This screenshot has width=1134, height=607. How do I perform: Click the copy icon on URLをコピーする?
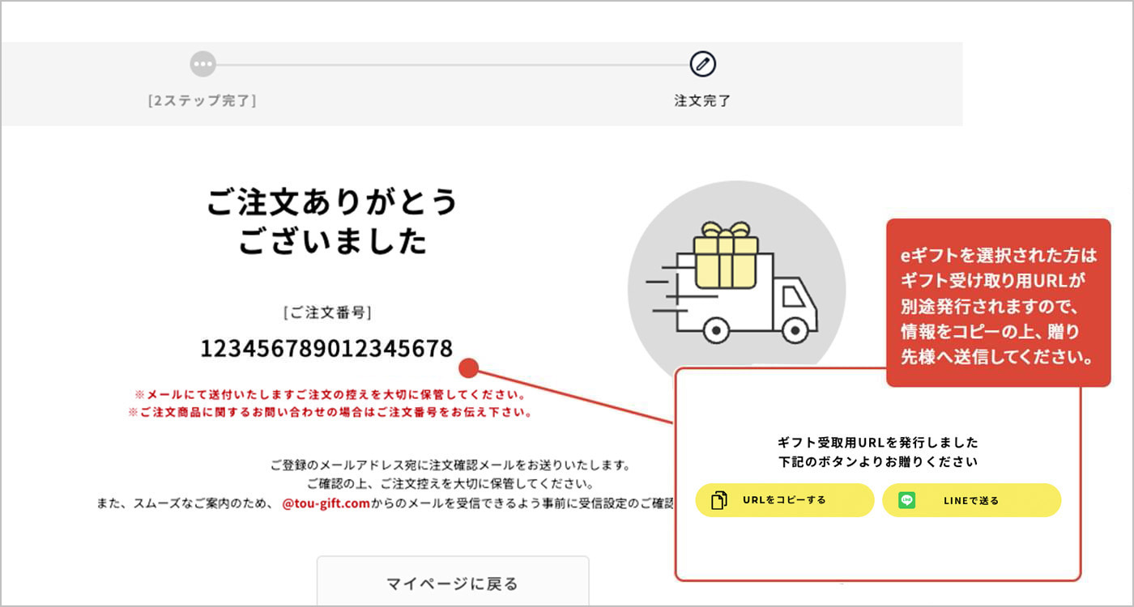719,500
